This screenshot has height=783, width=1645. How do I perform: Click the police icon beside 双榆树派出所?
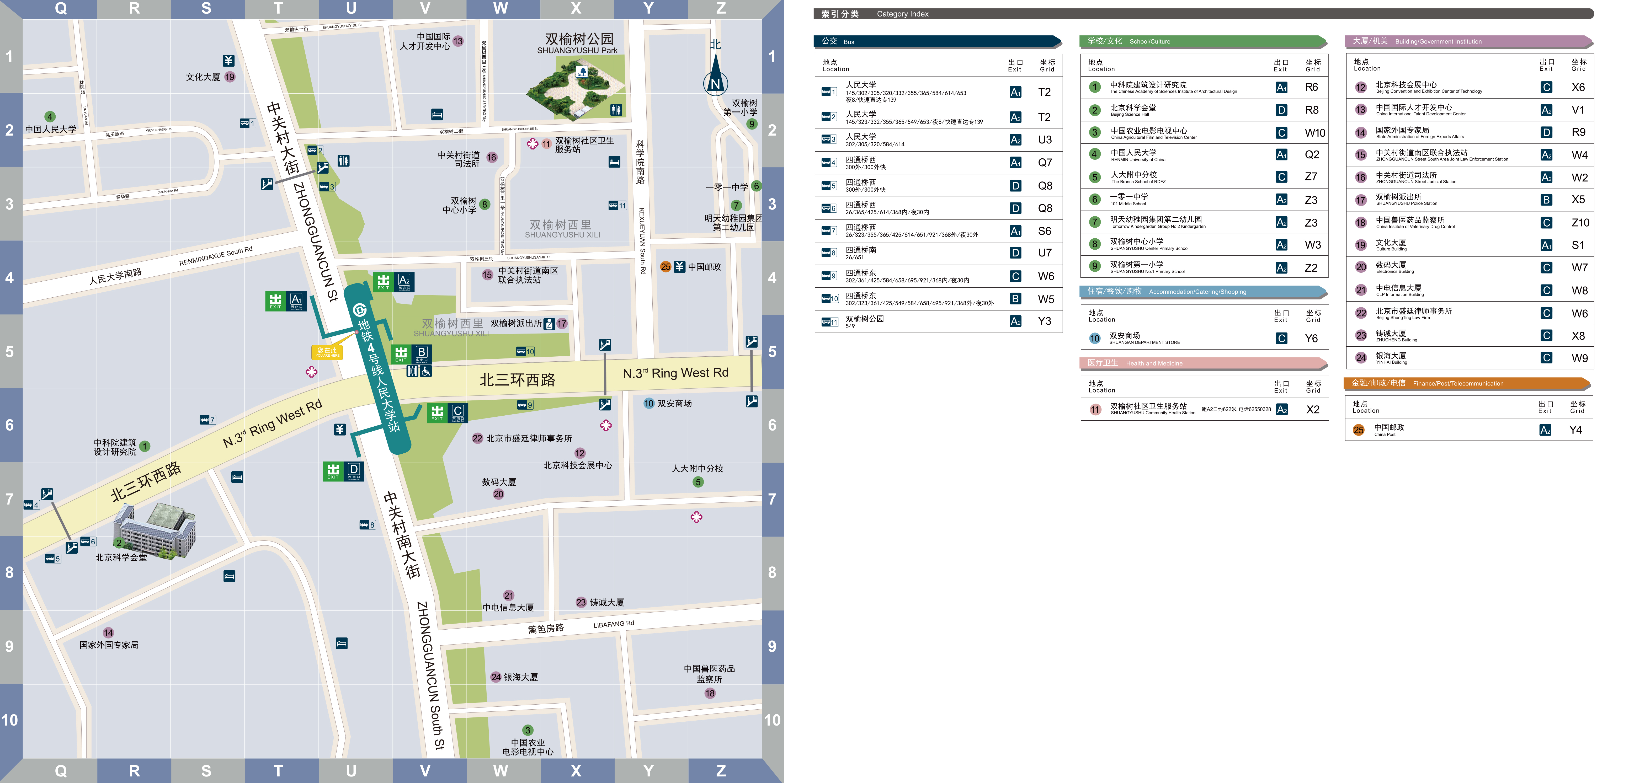549,324
